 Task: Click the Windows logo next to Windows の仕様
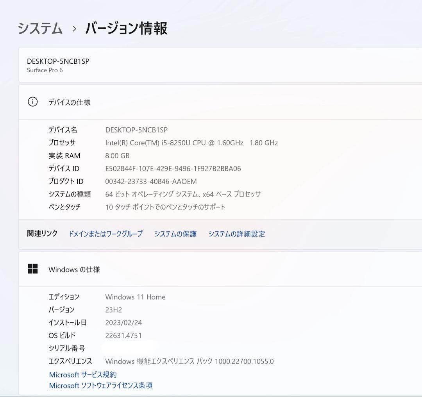pos(33,269)
